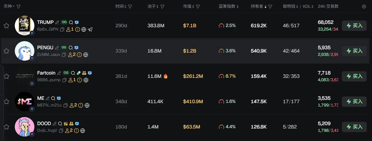Click the search magnifier icon next to DOOD
The image size is (372, 141).
(60, 123)
